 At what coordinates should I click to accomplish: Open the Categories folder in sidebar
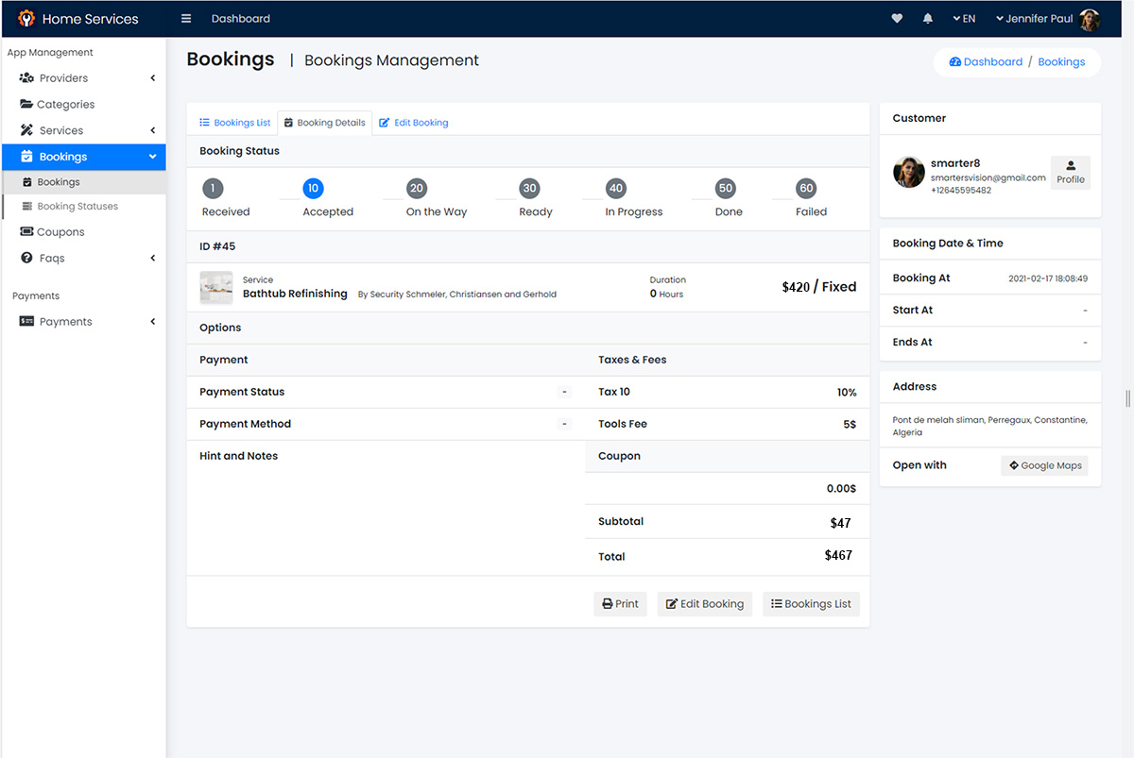click(x=65, y=105)
